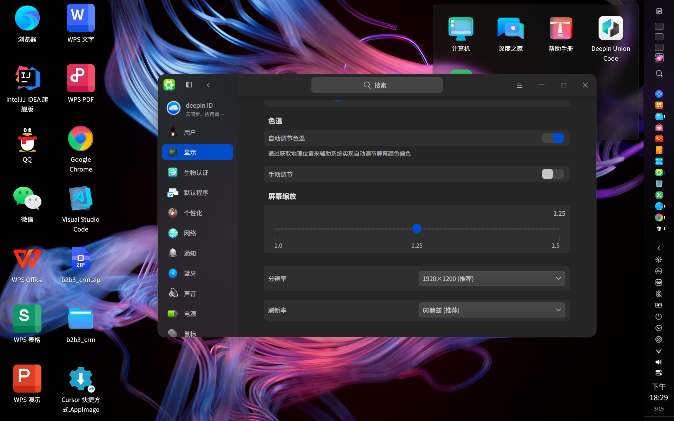This screenshot has height=421, width=674.
Task: Open 深度之家 in the launcher panel
Action: [x=511, y=34]
